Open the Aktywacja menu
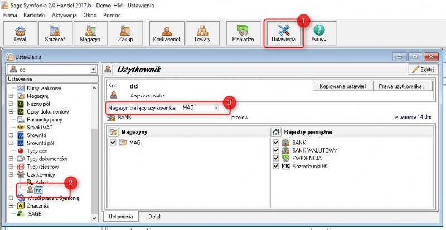Viewport: 446px width, 230px height. pyautogui.click(x=64, y=16)
